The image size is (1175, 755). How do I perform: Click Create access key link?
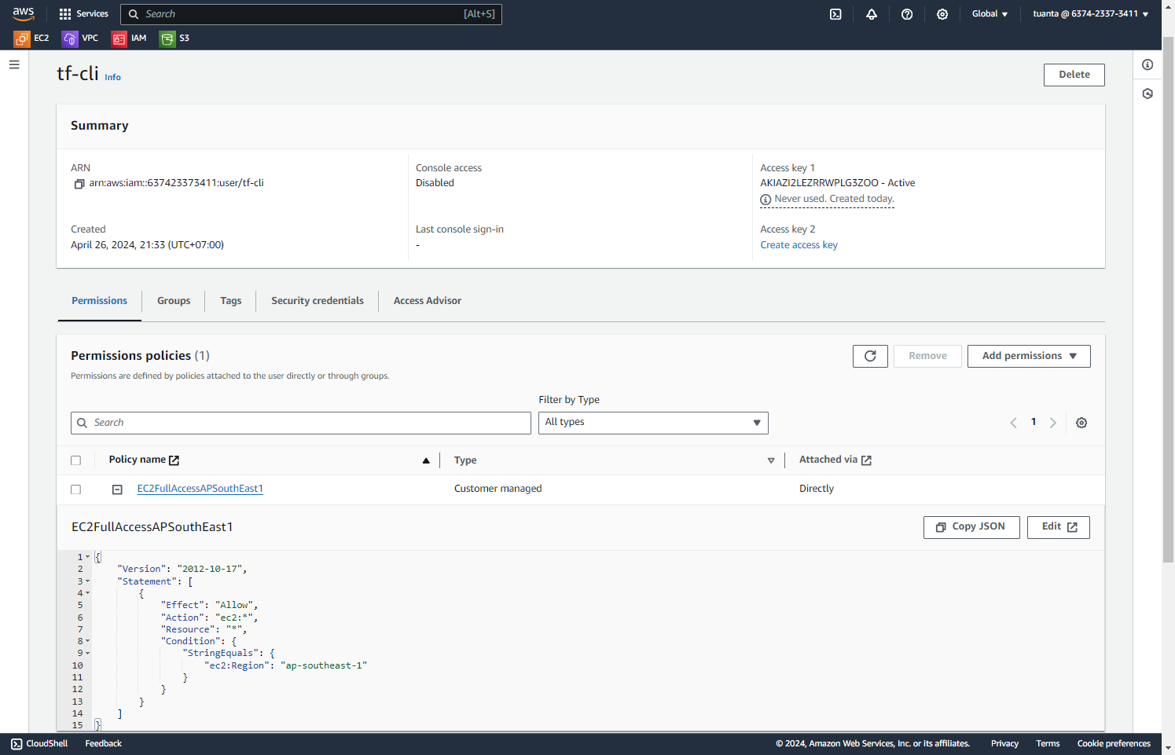click(x=799, y=245)
